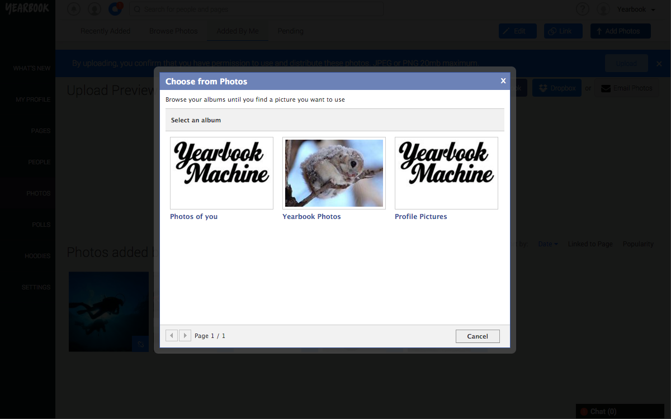
Task: Go to the next album page arrow
Action: 185,336
